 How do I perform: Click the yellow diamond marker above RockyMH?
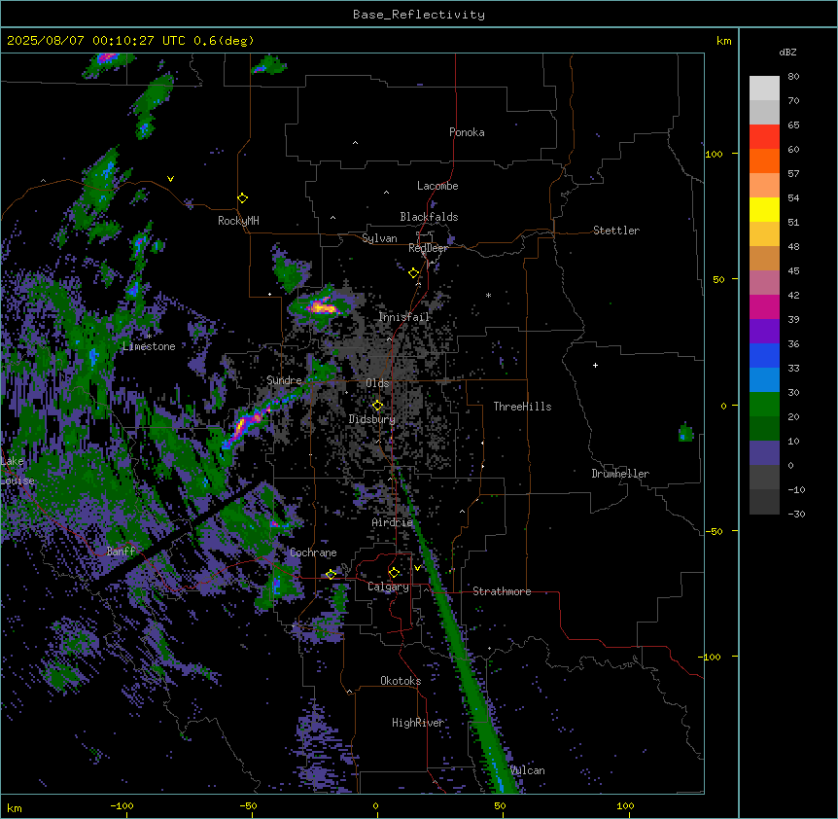tap(242, 198)
